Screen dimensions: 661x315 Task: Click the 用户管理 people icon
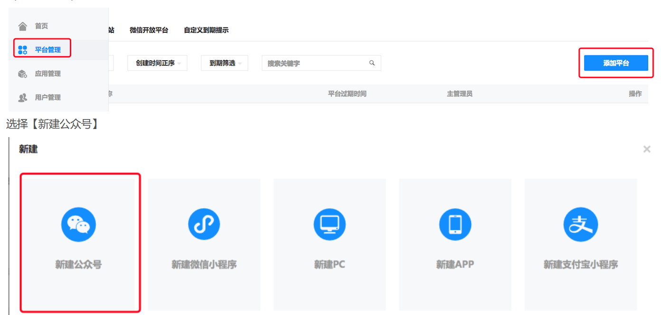pyautogui.click(x=22, y=98)
